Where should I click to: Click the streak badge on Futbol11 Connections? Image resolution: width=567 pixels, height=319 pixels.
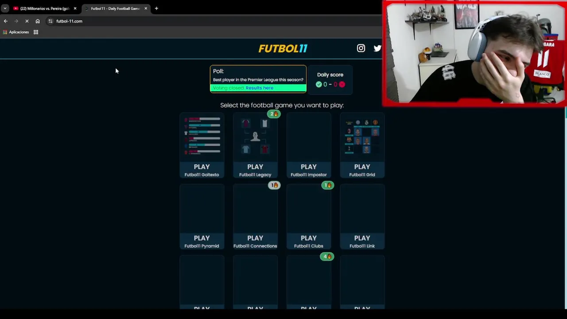(x=274, y=185)
